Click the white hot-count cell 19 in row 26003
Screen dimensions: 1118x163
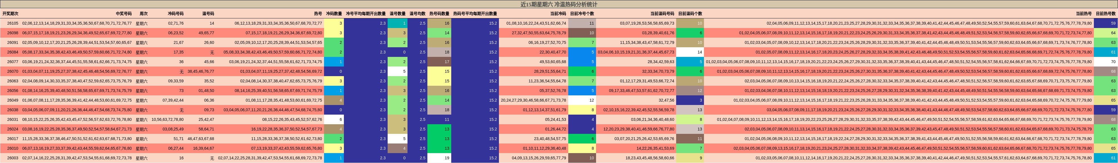(439, 158)
